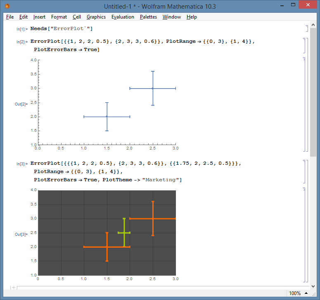Click the In[1]:= label

pyautogui.click(x=22, y=29)
